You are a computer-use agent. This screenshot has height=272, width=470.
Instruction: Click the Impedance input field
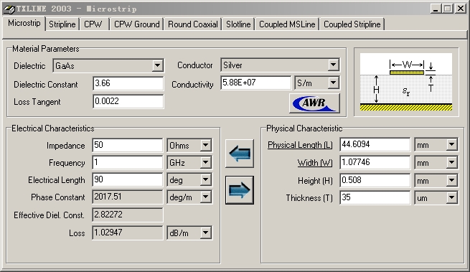(128, 145)
